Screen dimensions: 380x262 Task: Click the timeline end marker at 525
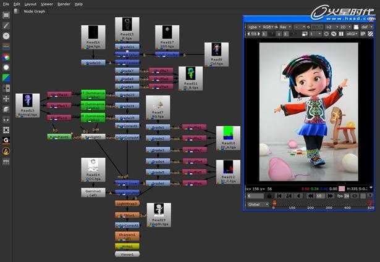pos(370,204)
